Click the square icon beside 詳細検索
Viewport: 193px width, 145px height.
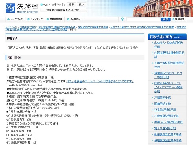tap(173, 19)
